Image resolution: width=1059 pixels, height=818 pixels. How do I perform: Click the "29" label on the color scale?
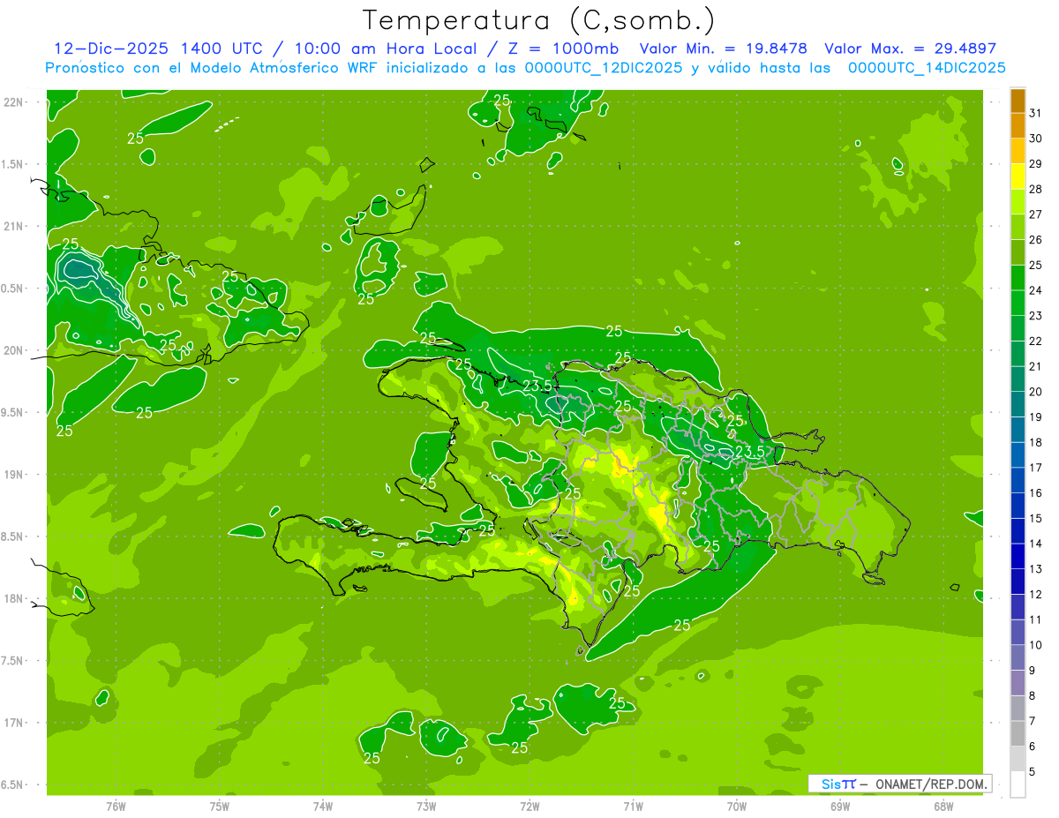coord(1035,163)
